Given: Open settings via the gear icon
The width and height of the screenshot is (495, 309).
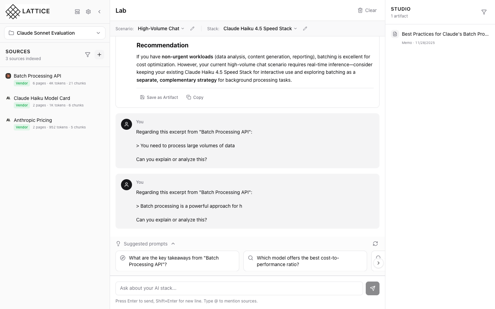Looking at the screenshot, I should [88, 11].
